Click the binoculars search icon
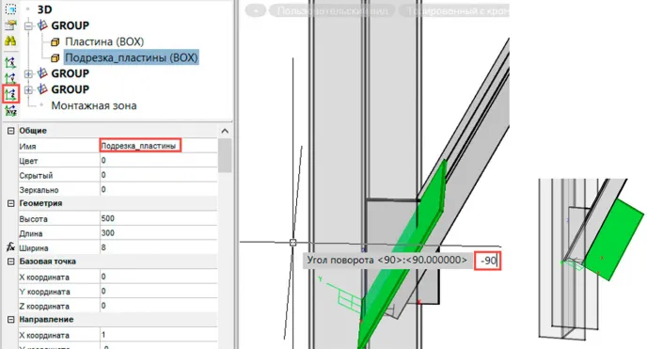This screenshot has width=647, height=349. pyautogui.click(x=10, y=40)
